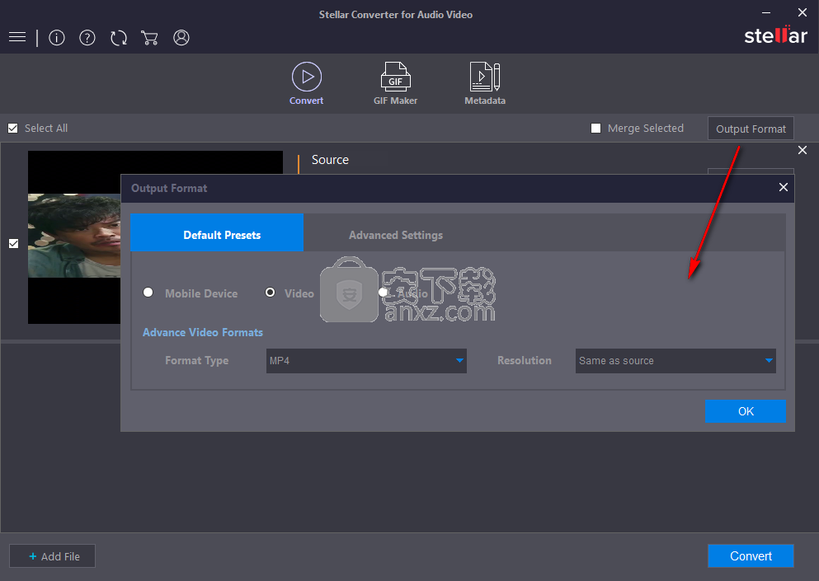Click the Source label
This screenshot has height=581, width=819.
330,160
